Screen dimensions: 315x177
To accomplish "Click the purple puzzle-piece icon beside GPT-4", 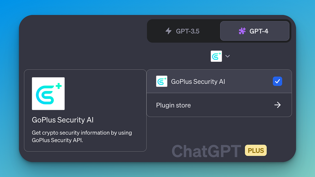I will pyautogui.click(x=242, y=31).
